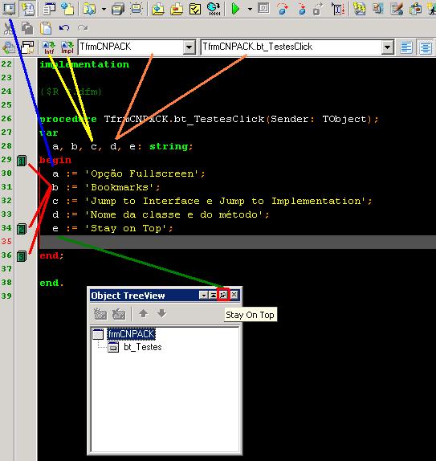Viewport: 436px width, 461px height.
Task: Click empty line 35 in code editor
Action: coord(238,242)
